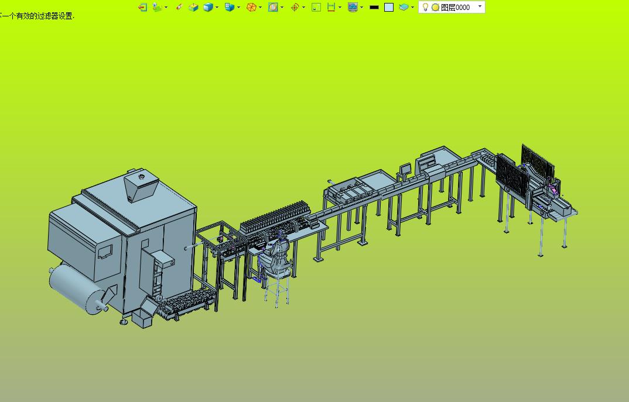
Task: Open teal surface icon dropdown arrow
Action: 413,7
